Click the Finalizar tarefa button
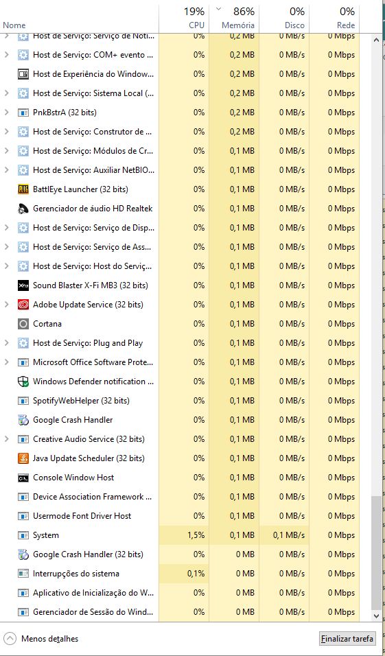The width and height of the screenshot is (385, 656). point(347,639)
